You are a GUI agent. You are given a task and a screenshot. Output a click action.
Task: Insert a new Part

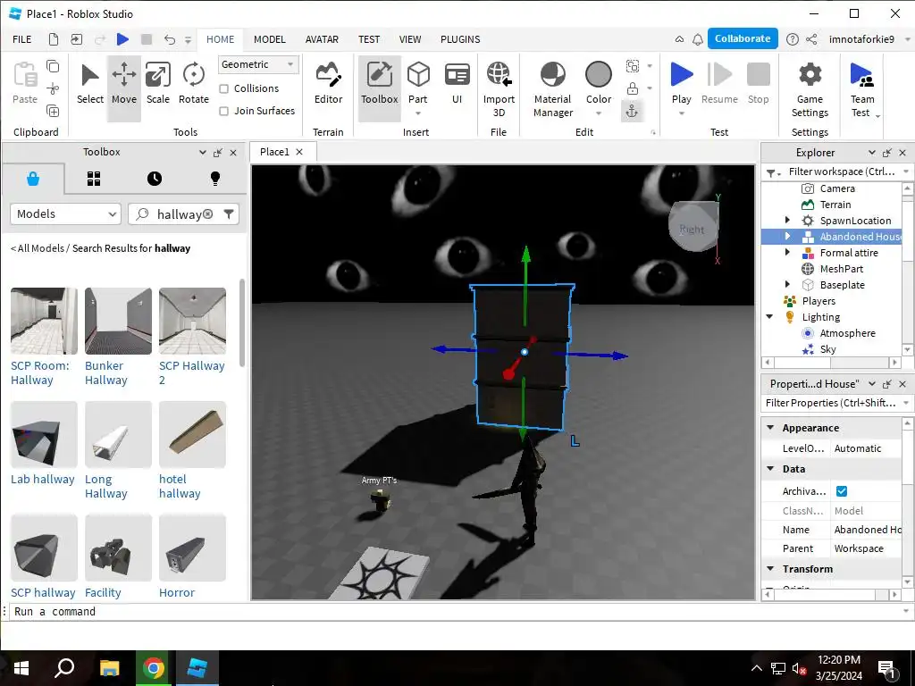tap(418, 85)
